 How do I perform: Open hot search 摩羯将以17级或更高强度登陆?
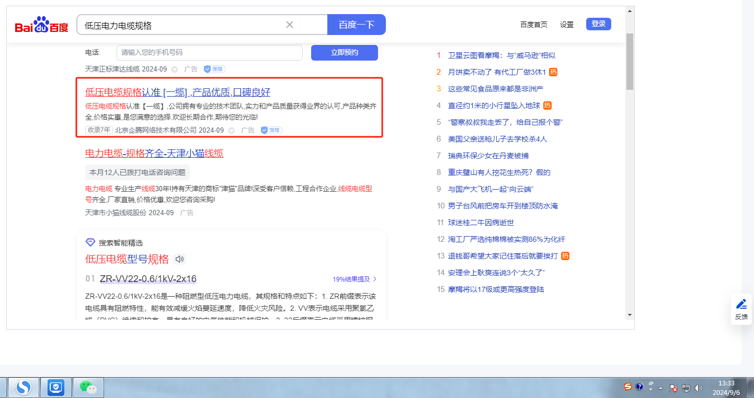click(496, 289)
